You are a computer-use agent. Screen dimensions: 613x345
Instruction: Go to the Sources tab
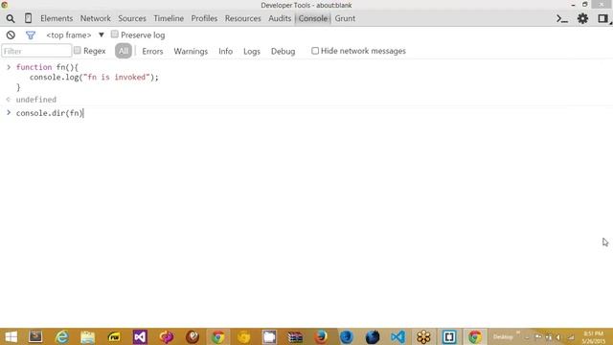pos(132,18)
